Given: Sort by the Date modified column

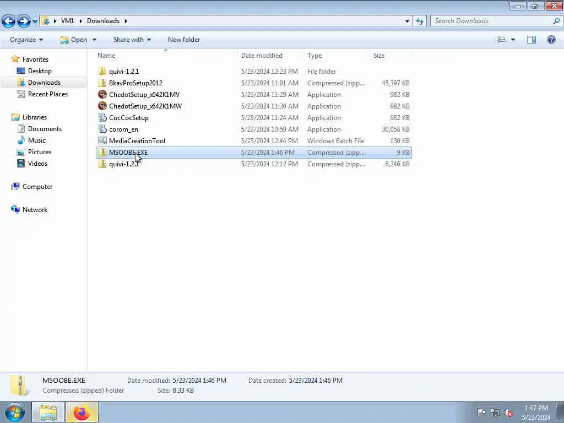Looking at the screenshot, I should coord(262,56).
